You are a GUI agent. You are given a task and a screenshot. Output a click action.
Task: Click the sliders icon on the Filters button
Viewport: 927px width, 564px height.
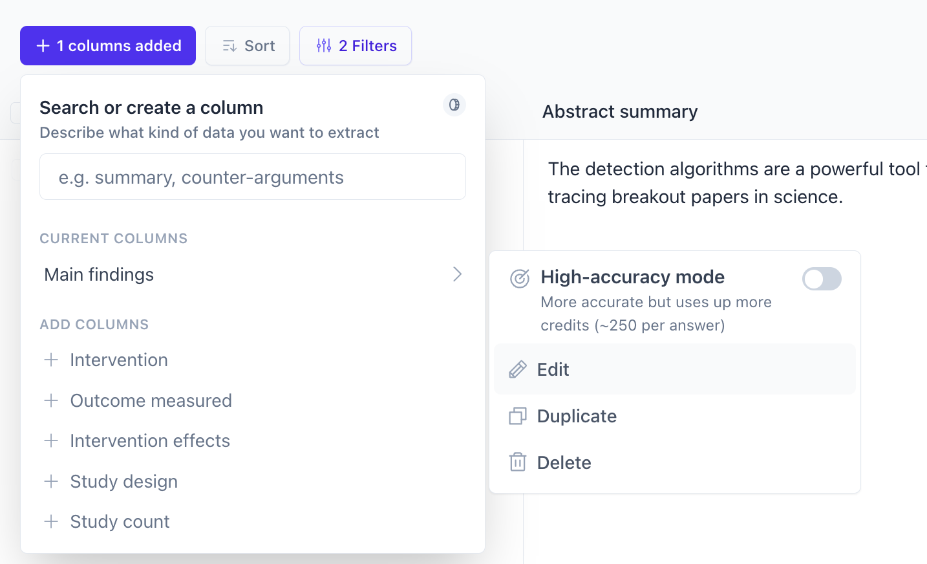point(323,45)
